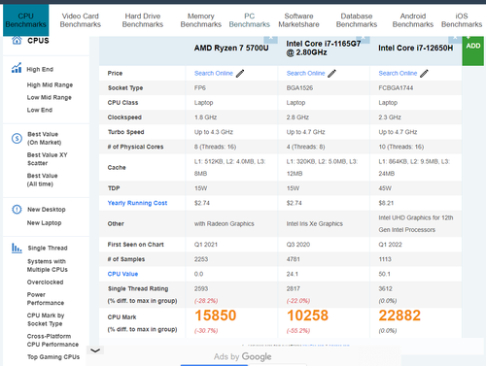Open the CPU Value link
Image resolution: width=486 pixels, height=366 pixels.
(122, 274)
